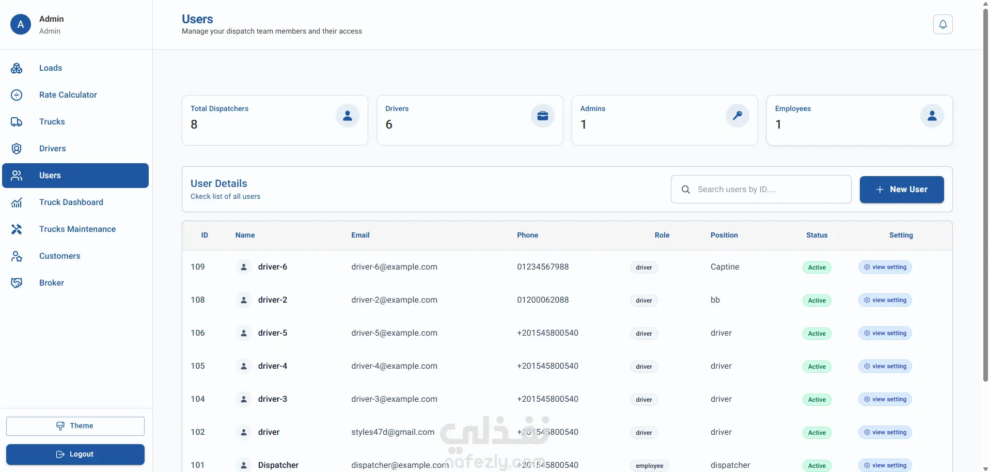Screen dimensions: 989x472
Task: Click the Employees card person icon
Action: point(932,116)
